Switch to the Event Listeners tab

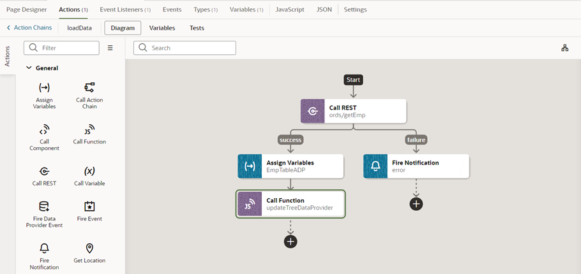(125, 10)
